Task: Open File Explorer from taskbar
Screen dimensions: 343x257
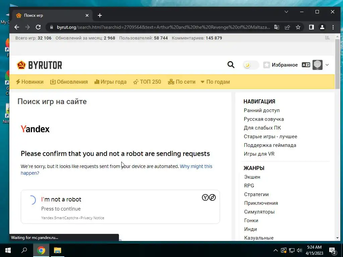Action: (58, 250)
